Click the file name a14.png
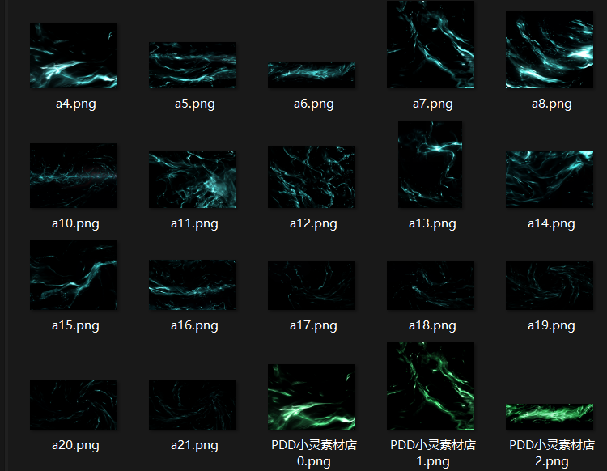The width and height of the screenshot is (607, 471). pos(551,223)
